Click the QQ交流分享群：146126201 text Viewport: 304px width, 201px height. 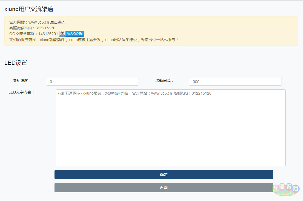[33, 34]
